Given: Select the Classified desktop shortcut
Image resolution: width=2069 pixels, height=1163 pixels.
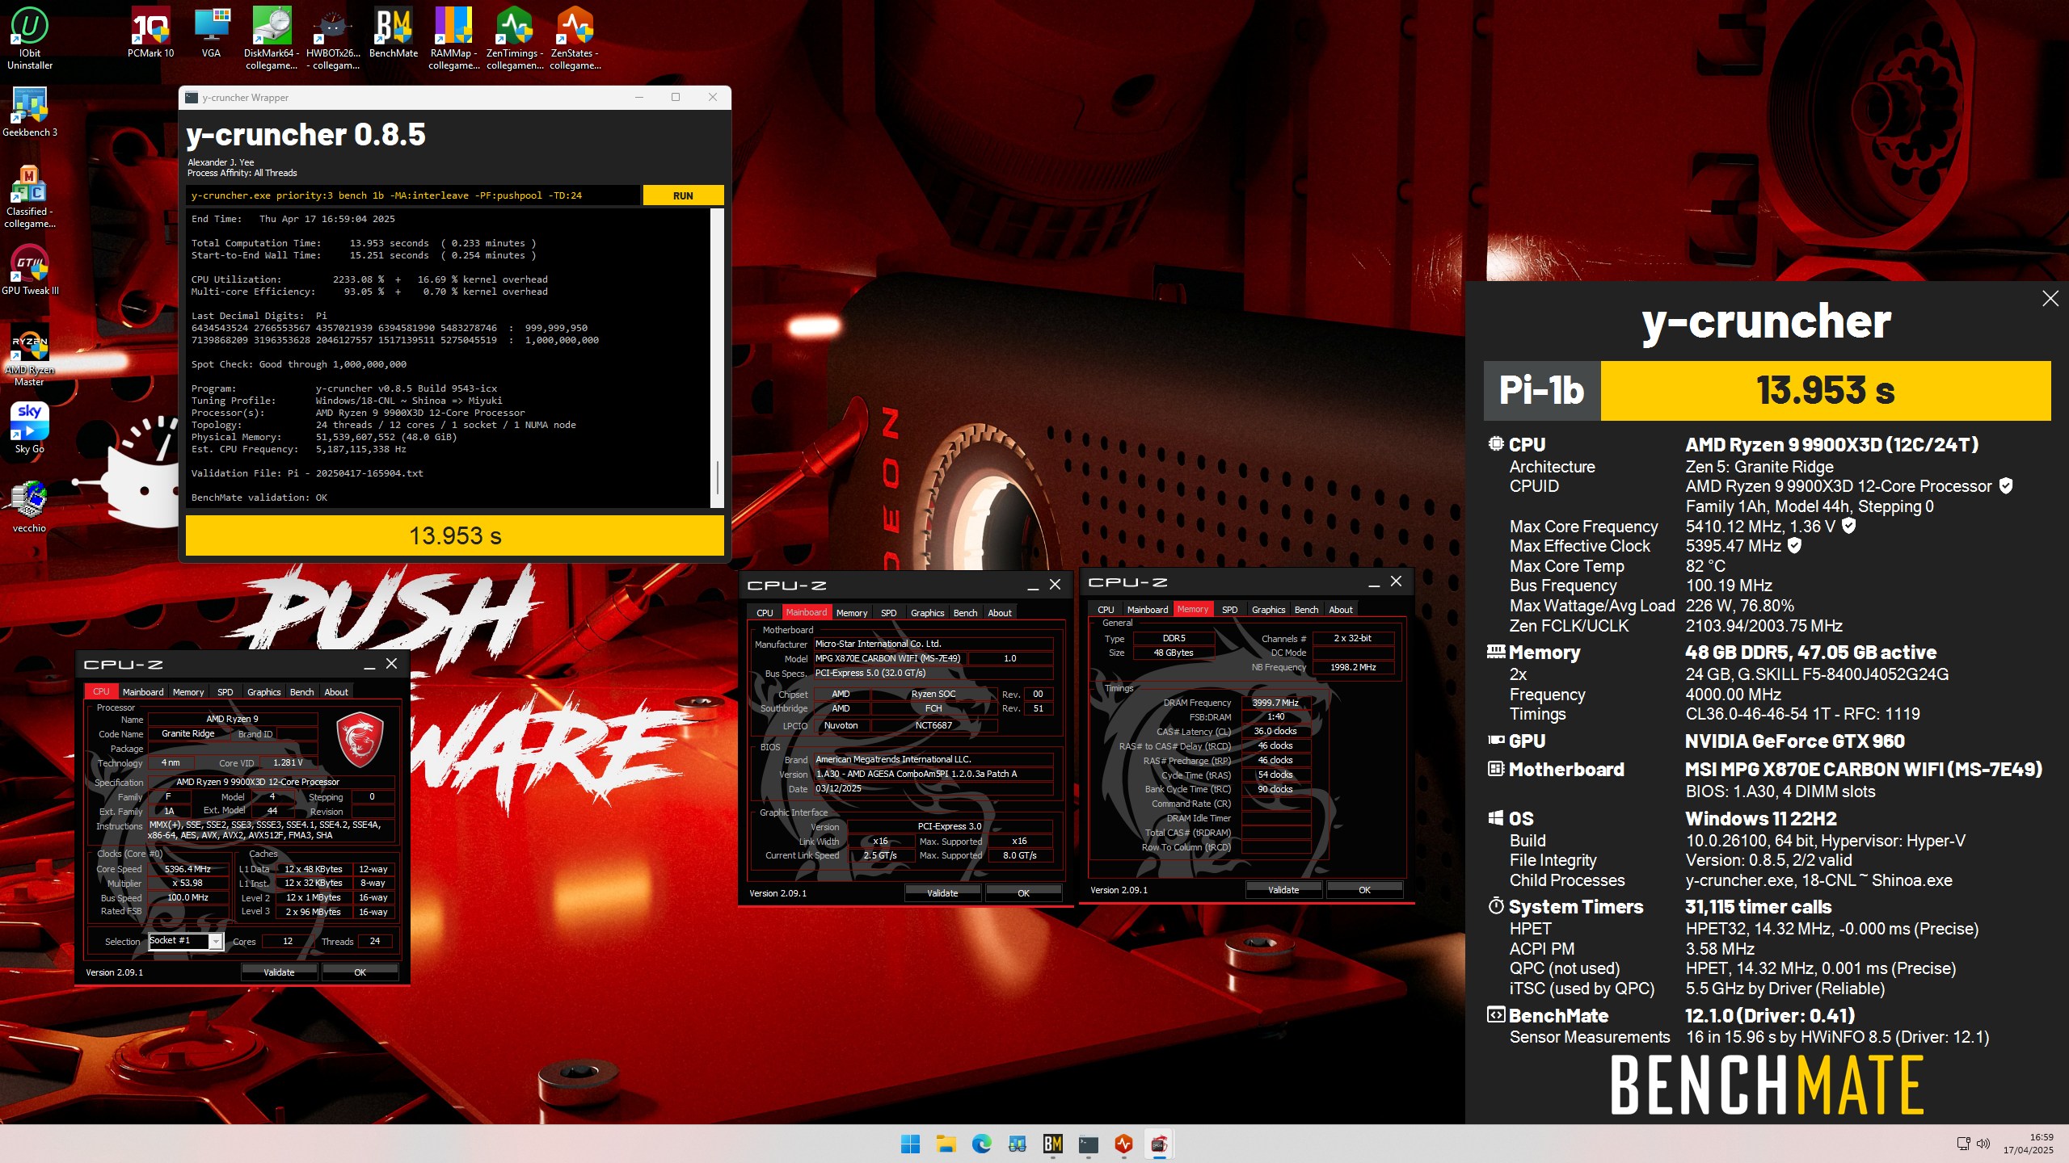Looking at the screenshot, I should click(x=29, y=196).
